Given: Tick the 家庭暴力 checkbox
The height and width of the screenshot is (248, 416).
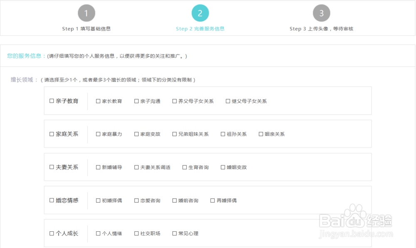Looking at the screenshot, I should pos(98,134).
